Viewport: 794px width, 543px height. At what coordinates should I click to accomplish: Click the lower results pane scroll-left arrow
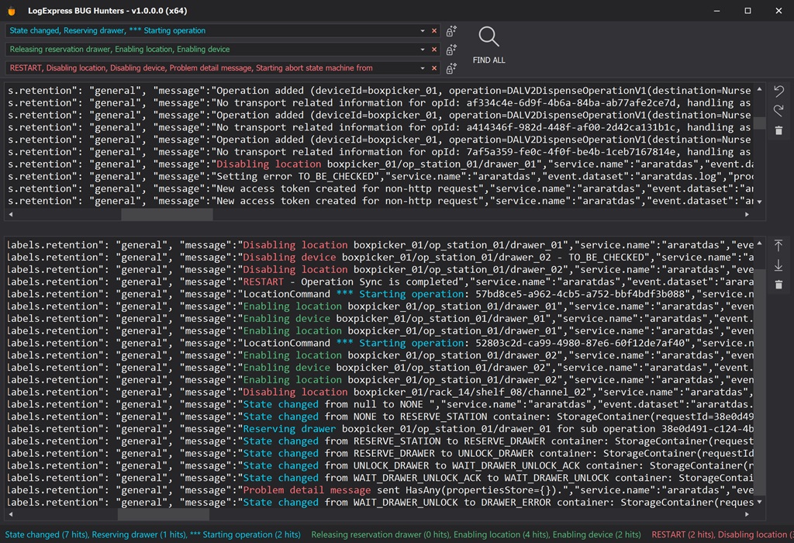click(x=11, y=514)
